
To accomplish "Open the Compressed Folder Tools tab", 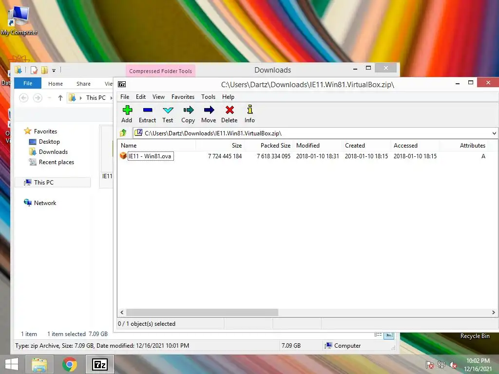I will tap(160, 71).
